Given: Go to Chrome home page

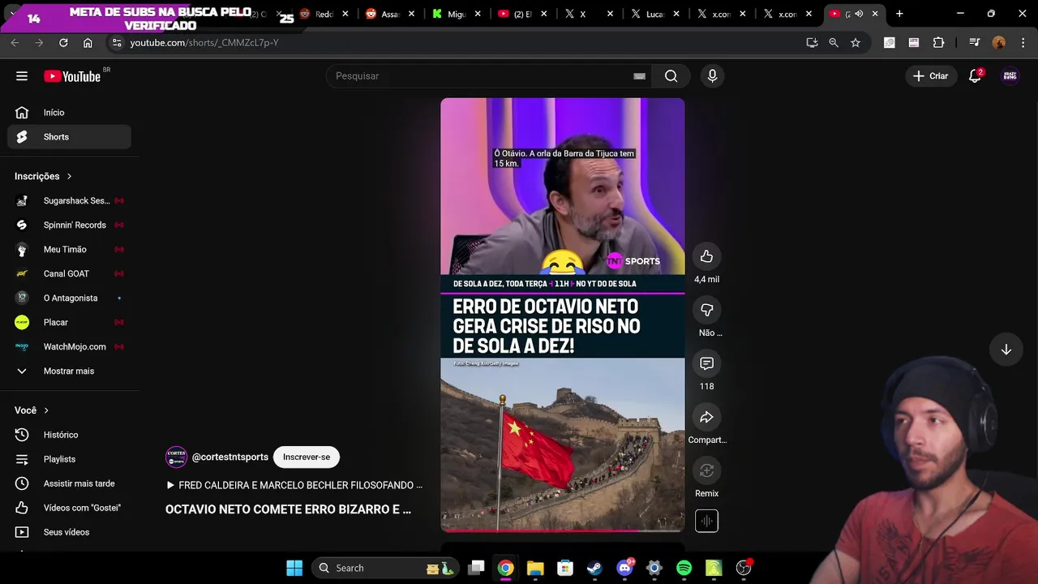Looking at the screenshot, I should 88,42.
